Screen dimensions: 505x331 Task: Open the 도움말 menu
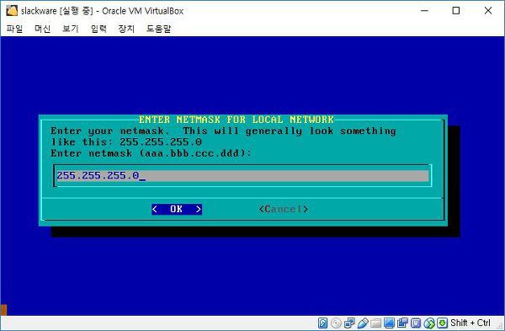158,29
